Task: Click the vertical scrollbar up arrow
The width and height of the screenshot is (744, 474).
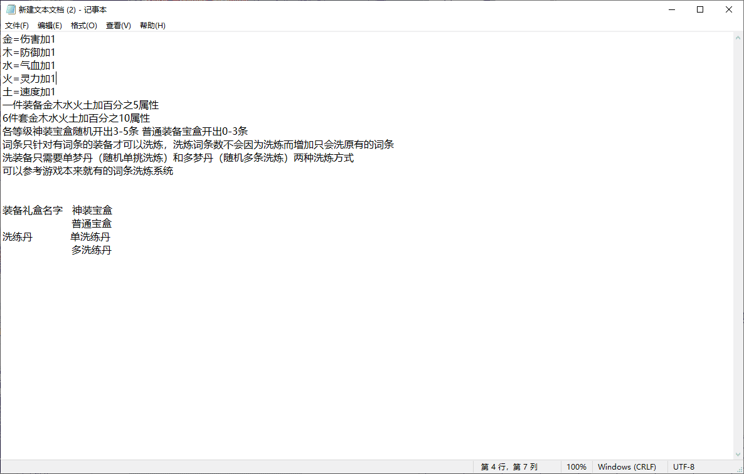Action: click(738, 38)
